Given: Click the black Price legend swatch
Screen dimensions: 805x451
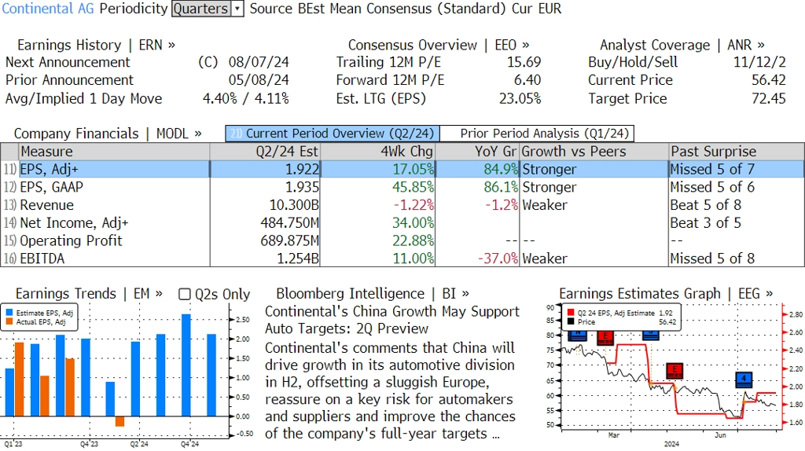Looking at the screenshot, I should point(571,321).
